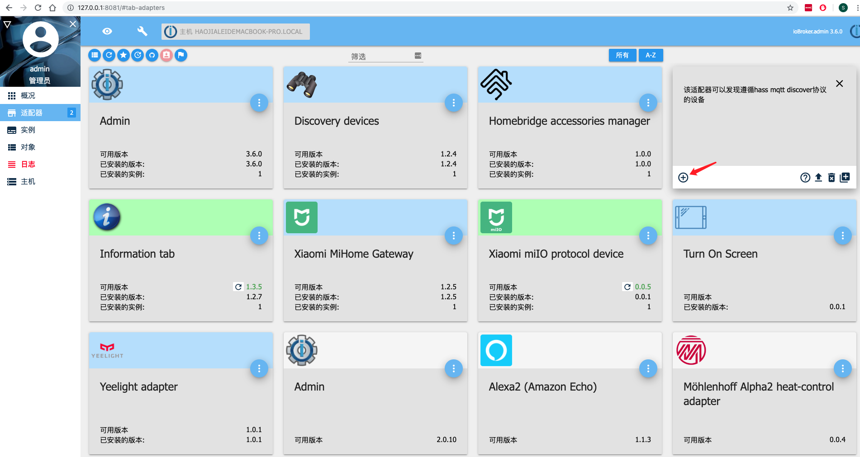Image resolution: width=860 pixels, height=457 pixels.
Task: Open the 对象 objects menu item
Action: pyautogui.click(x=40, y=147)
